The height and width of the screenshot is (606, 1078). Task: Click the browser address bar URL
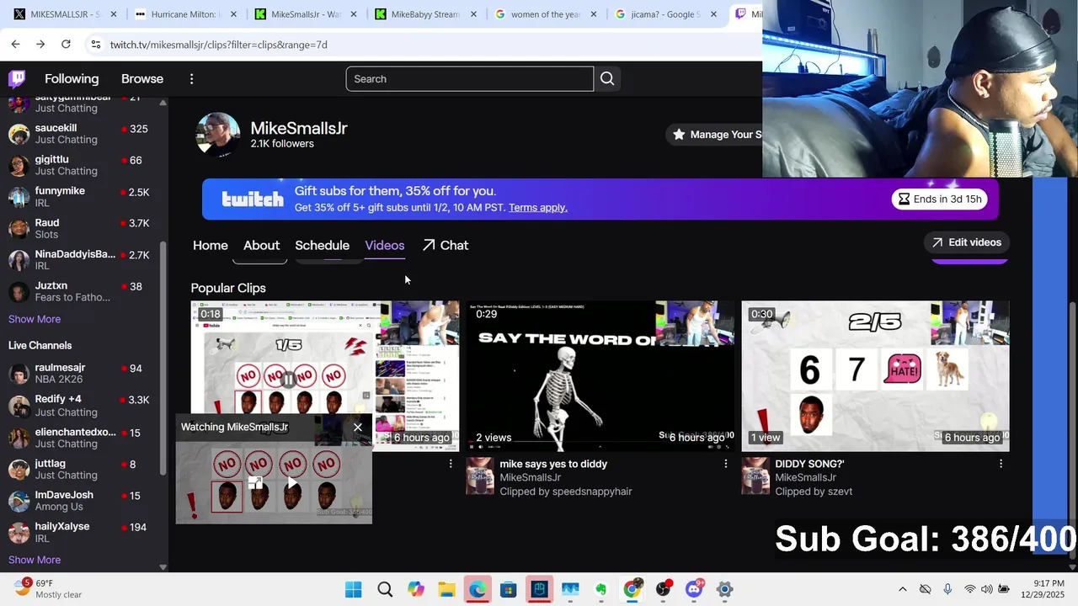tap(219, 45)
